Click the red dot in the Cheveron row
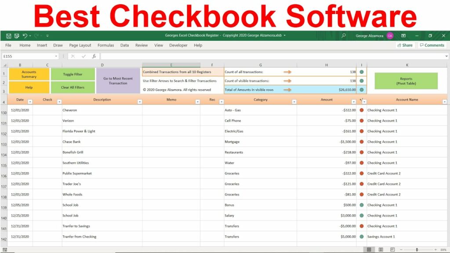450x253 pixels. (x=362, y=110)
